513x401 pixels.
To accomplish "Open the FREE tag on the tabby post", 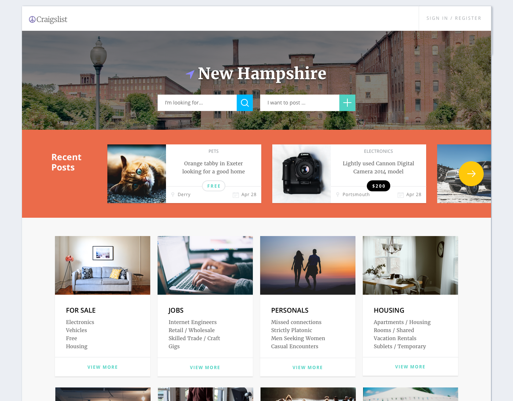I will point(214,186).
